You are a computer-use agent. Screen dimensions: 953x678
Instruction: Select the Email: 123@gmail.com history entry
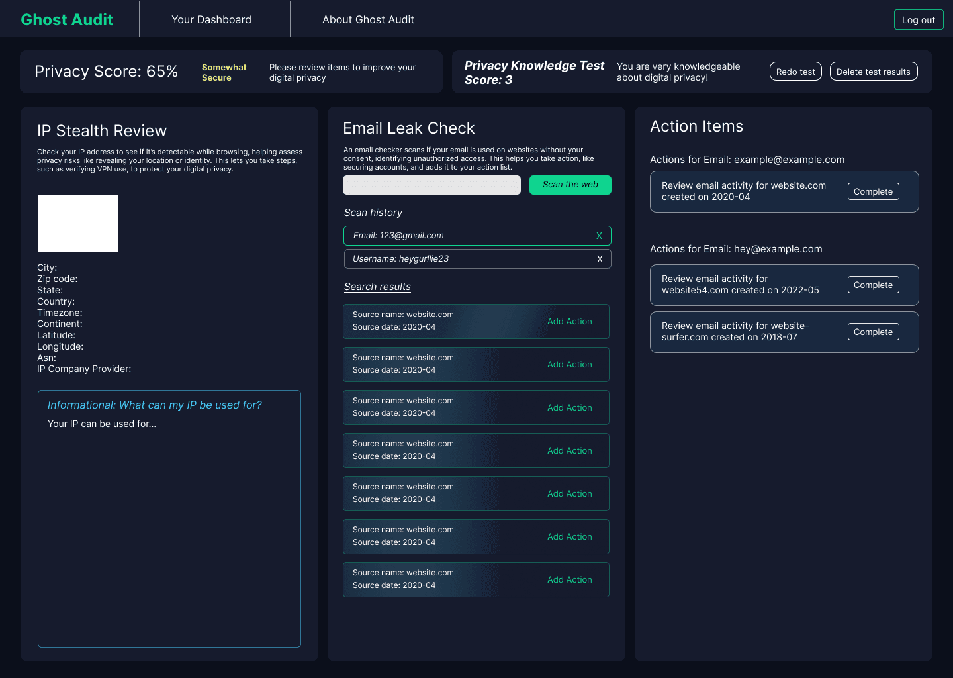tap(477, 236)
